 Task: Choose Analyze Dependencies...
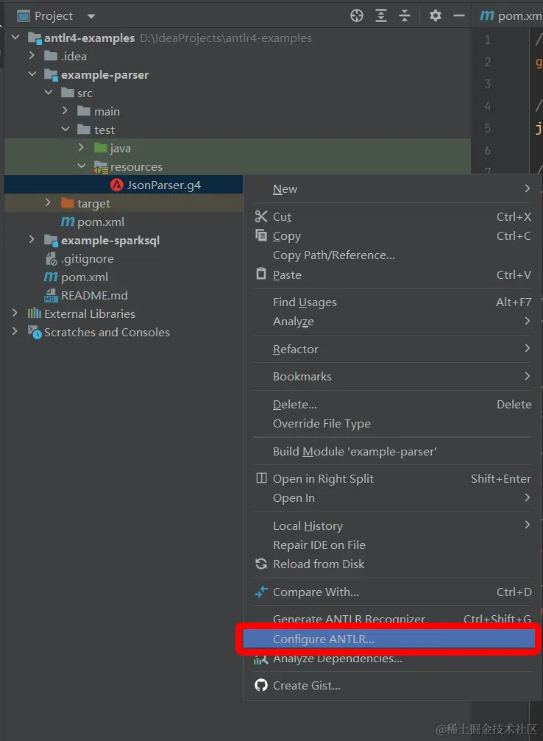pos(392,659)
